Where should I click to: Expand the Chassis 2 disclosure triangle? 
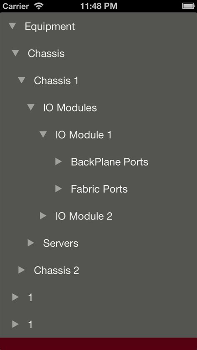(22, 270)
